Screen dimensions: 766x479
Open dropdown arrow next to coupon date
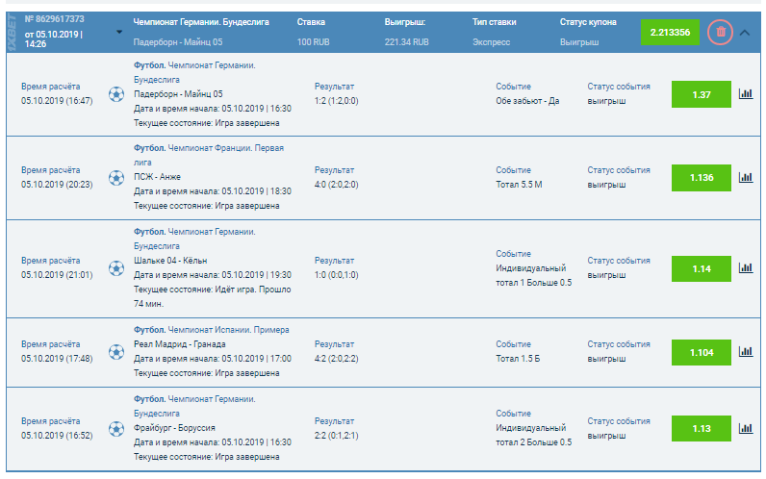(x=119, y=32)
